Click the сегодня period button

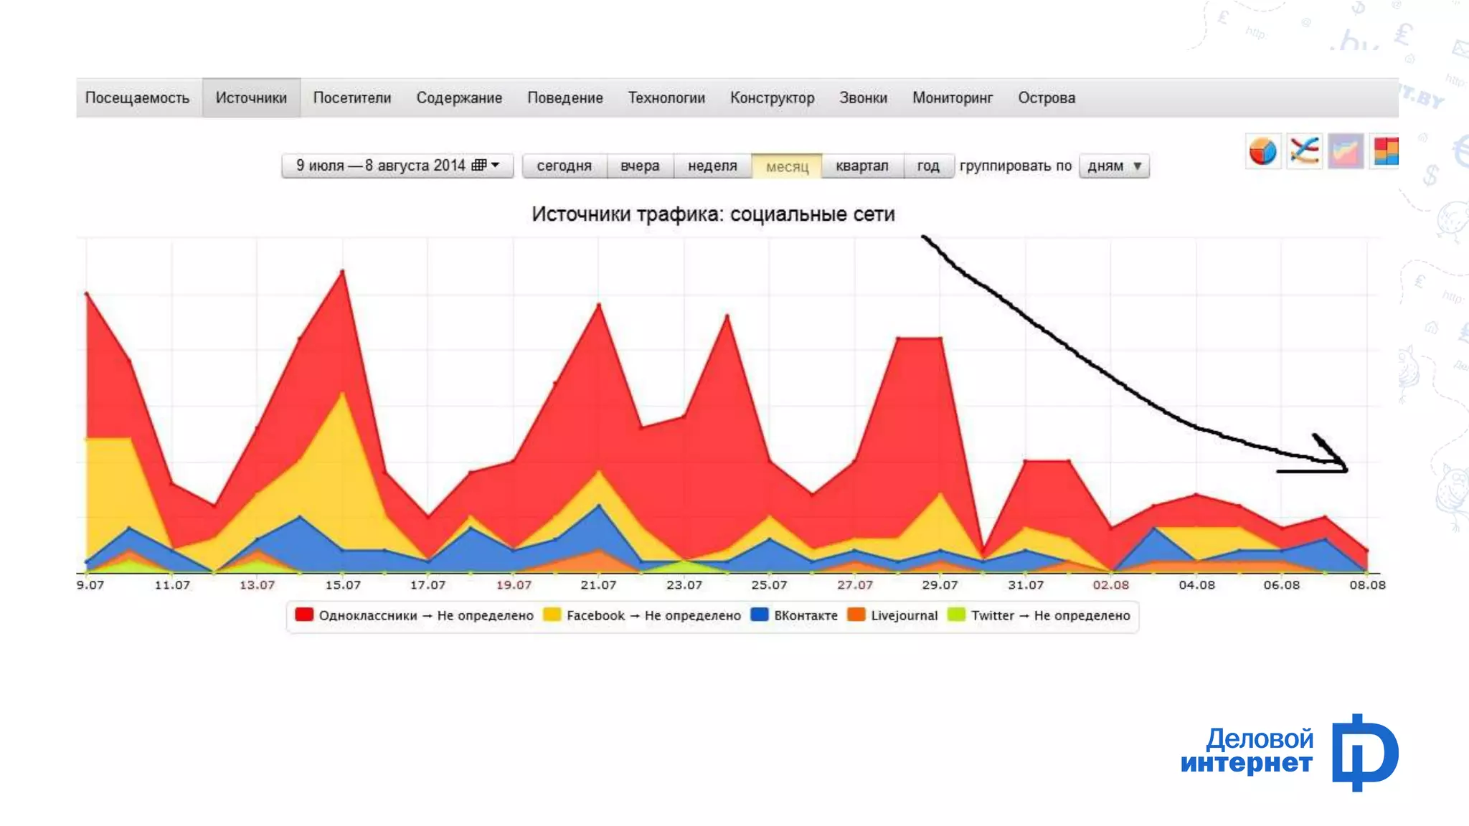[x=564, y=166]
